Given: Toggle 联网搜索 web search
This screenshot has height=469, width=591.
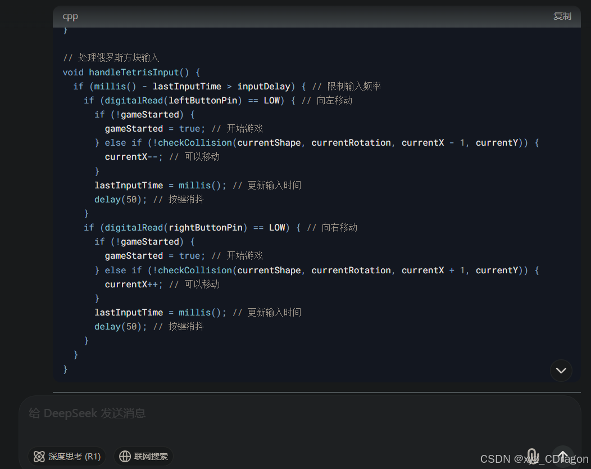Looking at the screenshot, I should (x=143, y=457).
